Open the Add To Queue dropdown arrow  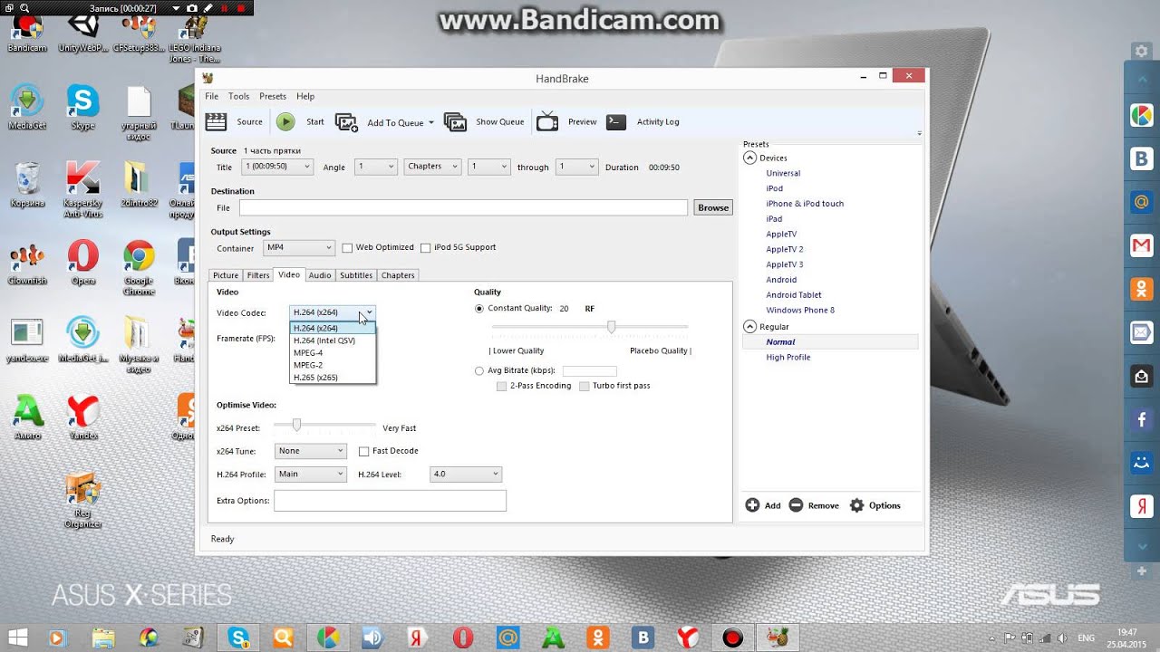(431, 122)
